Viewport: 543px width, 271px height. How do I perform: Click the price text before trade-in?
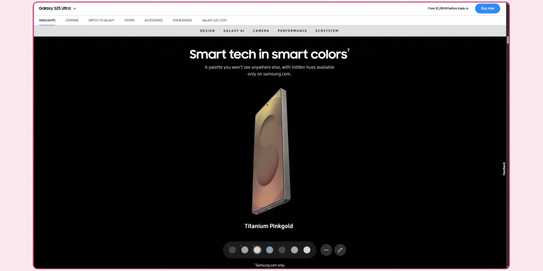point(448,8)
